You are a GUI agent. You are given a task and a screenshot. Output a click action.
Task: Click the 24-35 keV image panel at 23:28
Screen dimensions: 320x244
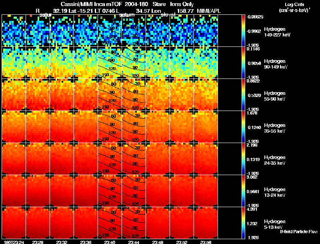tap(38, 159)
